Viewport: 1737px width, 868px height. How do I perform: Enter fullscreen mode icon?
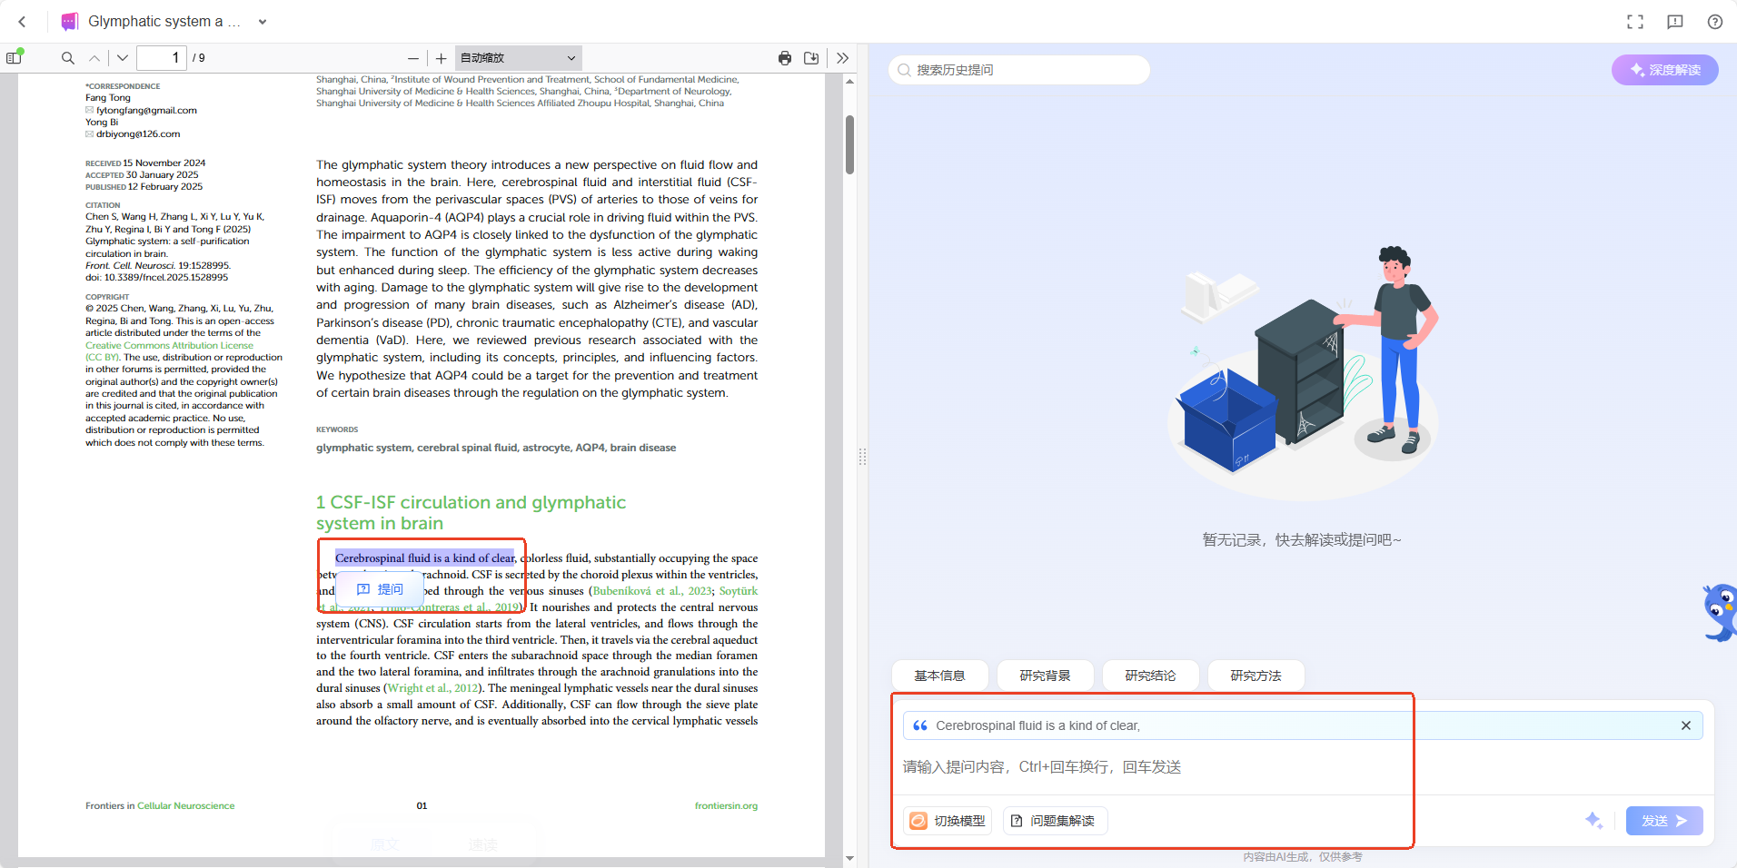1635,22
